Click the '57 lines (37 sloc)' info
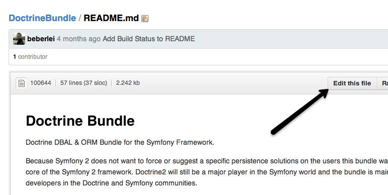This screenshot has width=388, height=195. [84, 83]
